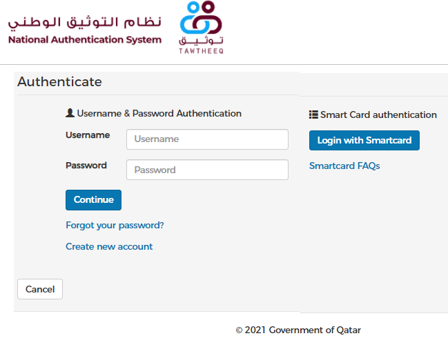Open the Smartcard FAQs link
448x347 pixels.
(344, 166)
